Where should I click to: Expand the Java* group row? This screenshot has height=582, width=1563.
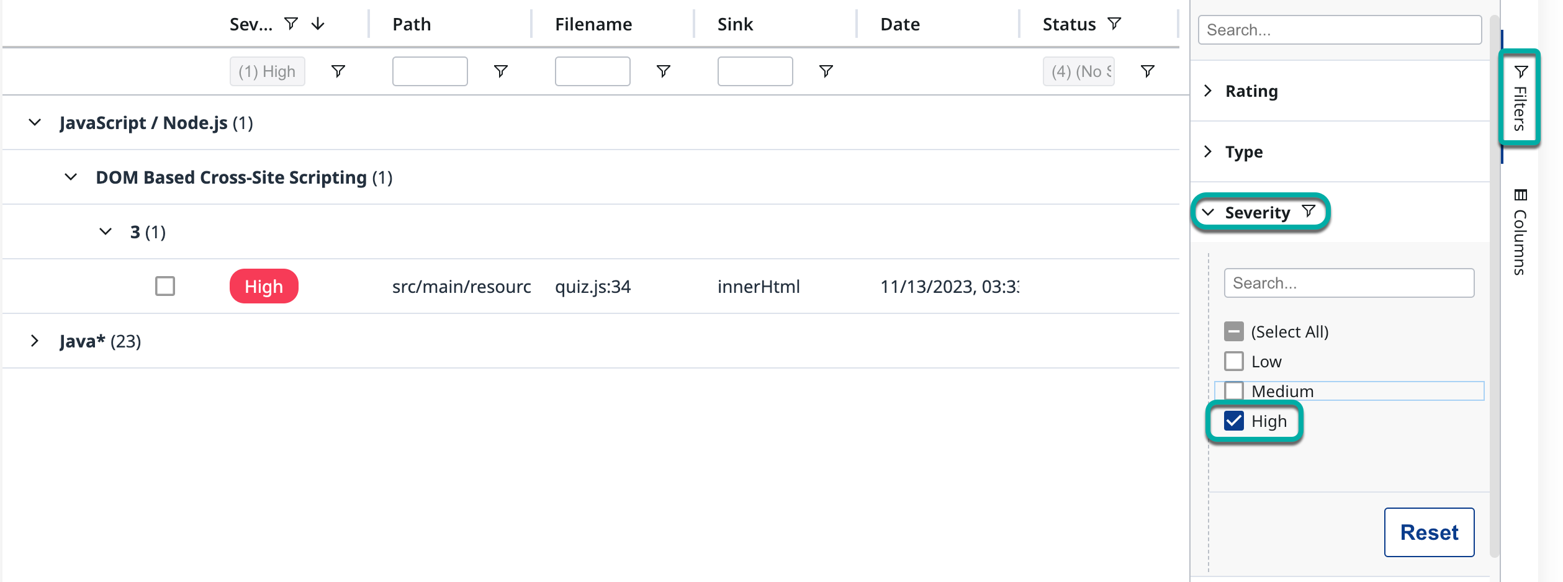tap(35, 341)
